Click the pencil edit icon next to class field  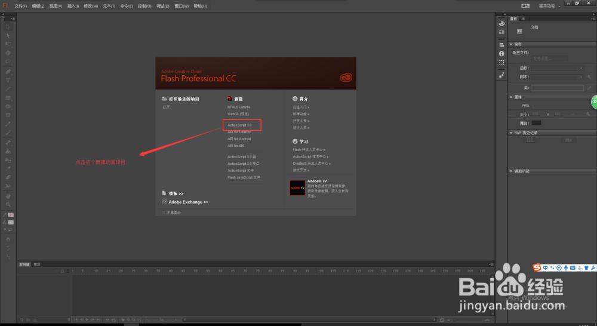589,88
